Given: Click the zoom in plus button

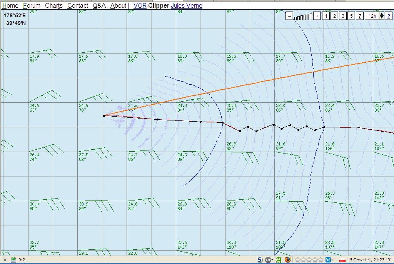Looking at the screenshot, I should [317, 16].
